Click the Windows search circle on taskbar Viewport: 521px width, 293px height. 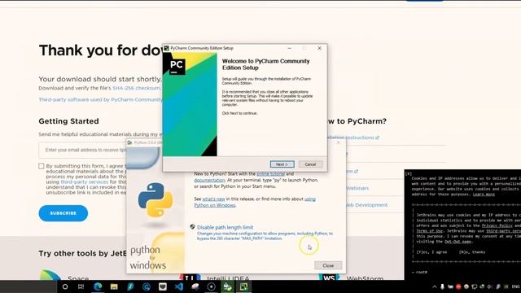[x=65, y=286]
